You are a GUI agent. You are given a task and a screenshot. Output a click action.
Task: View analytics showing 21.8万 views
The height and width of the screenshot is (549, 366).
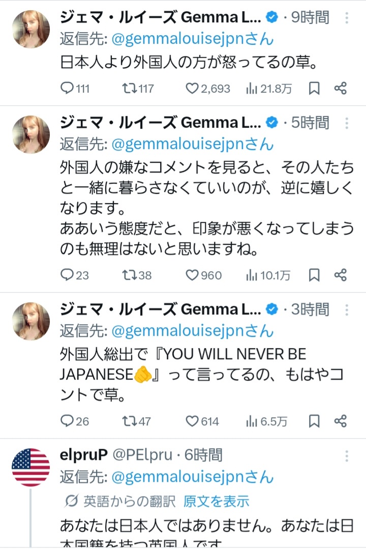pyautogui.click(x=252, y=89)
